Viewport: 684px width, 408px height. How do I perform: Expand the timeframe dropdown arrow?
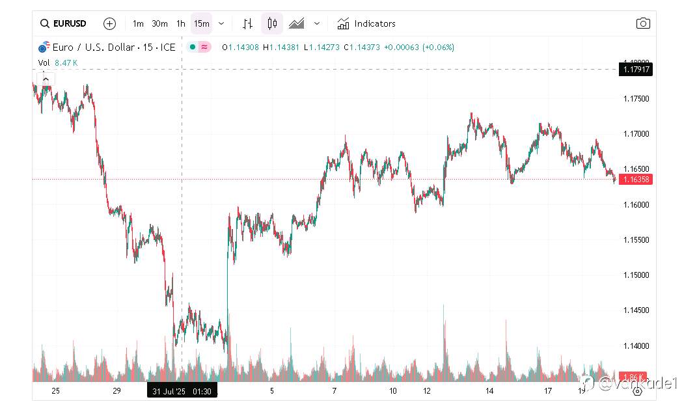221,23
